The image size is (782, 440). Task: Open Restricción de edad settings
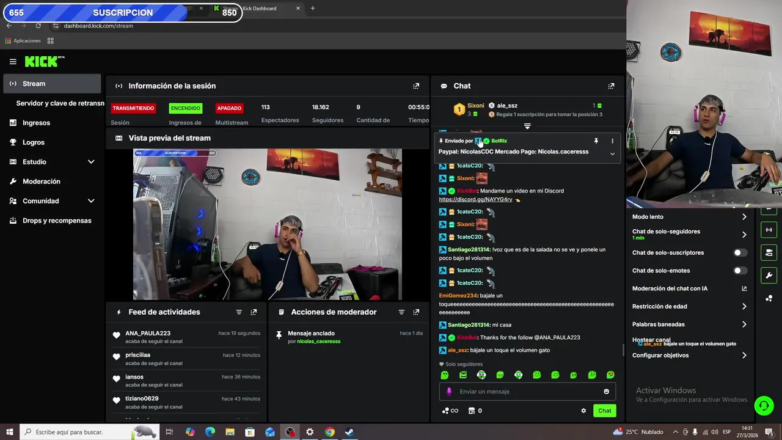[x=689, y=306]
